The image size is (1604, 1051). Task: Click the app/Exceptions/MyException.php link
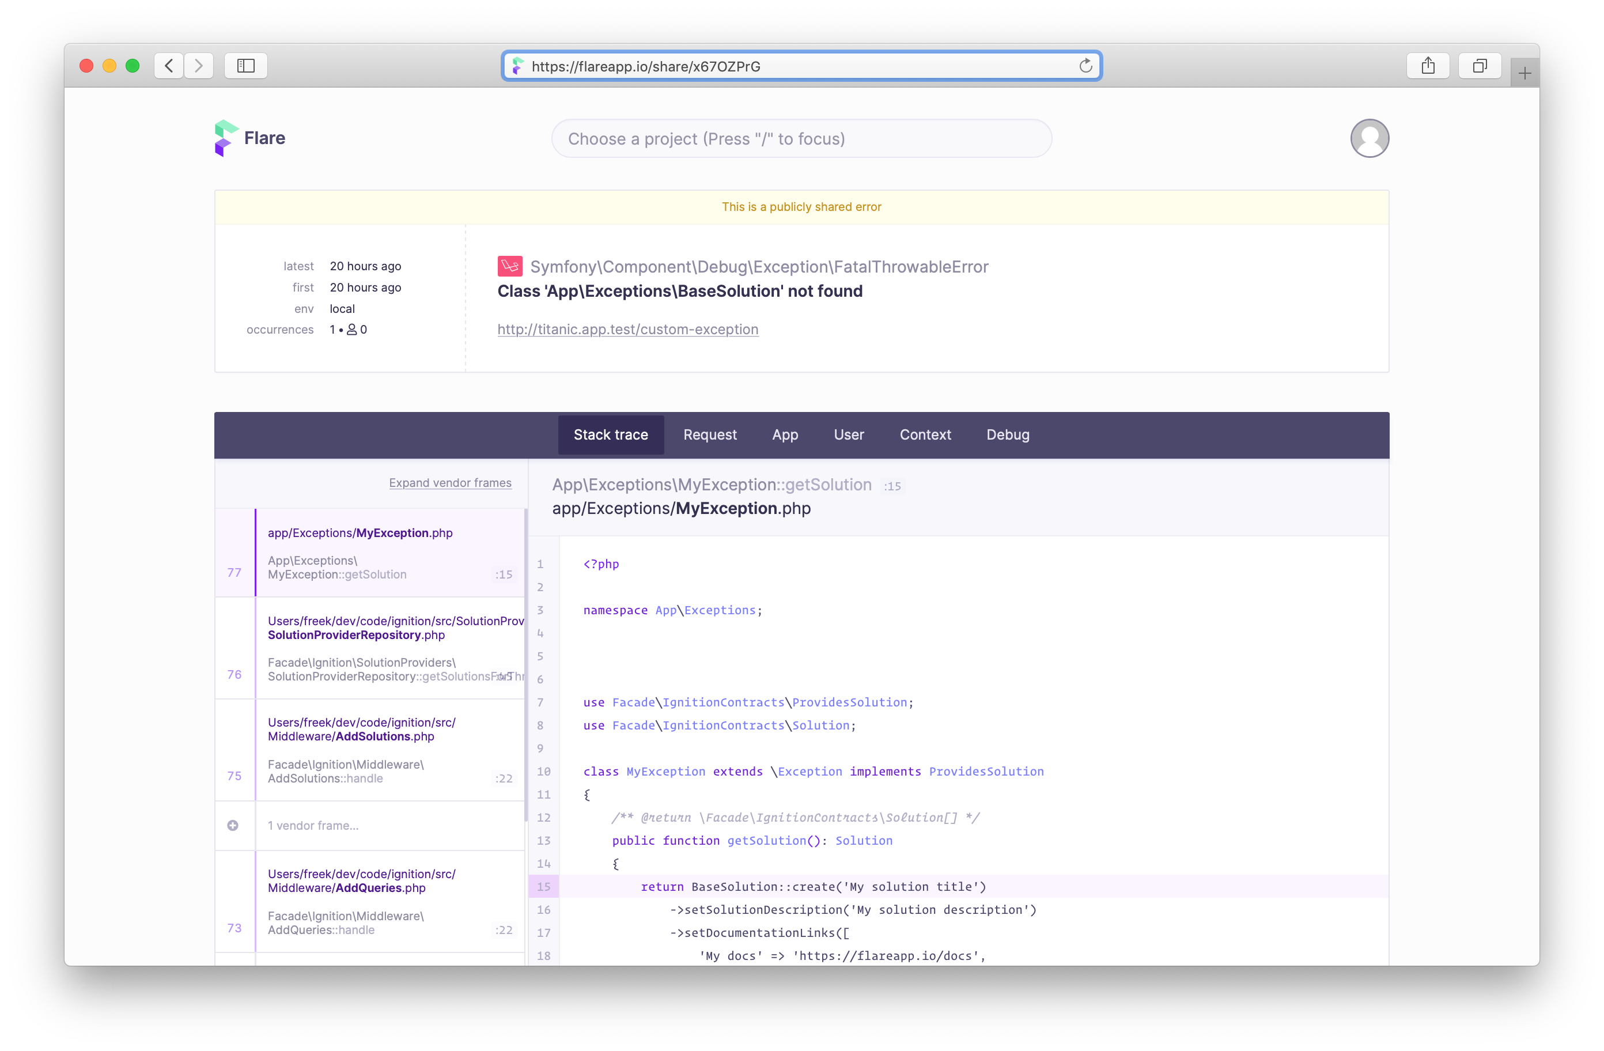tap(360, 532)
